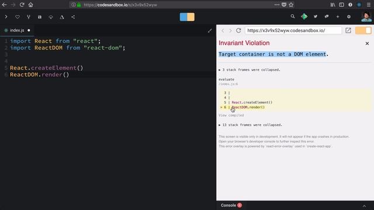Click the browser back arrow
Viewport: 374px width, 210px height.
tap(4, 5)
